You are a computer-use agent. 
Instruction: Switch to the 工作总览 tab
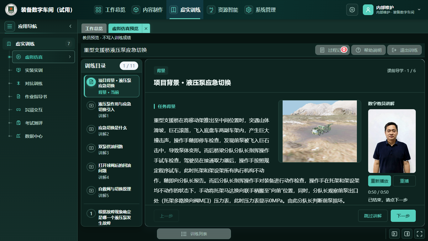[x=94, y=28]
